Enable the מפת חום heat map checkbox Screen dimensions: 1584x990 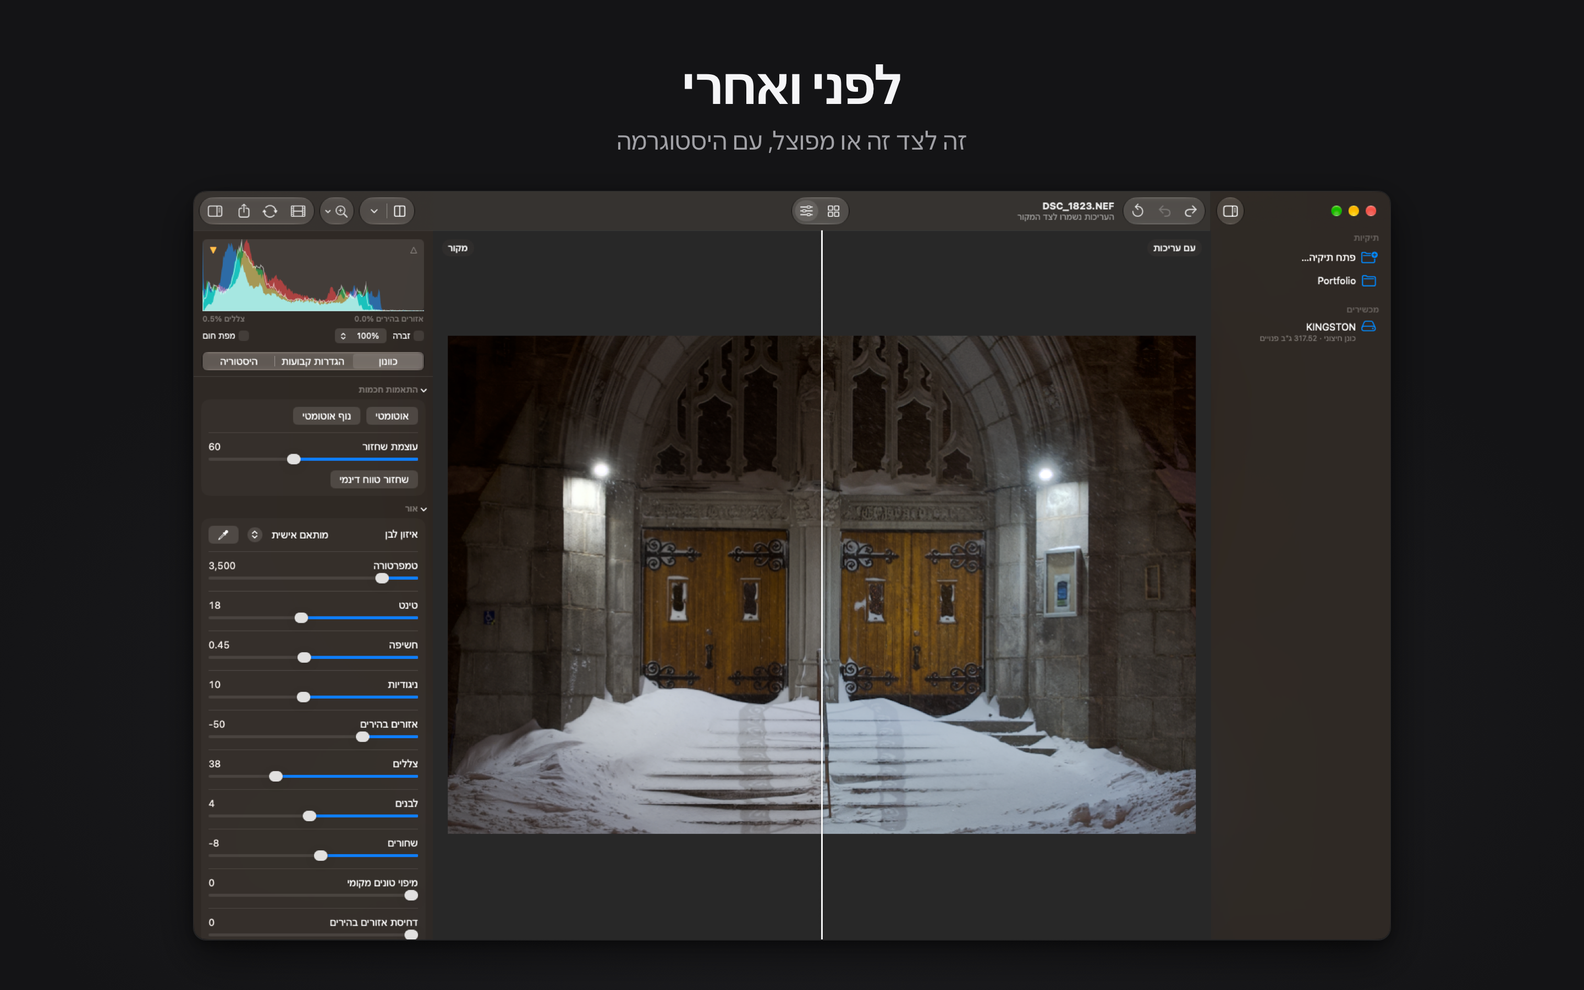tap(244, 336)
